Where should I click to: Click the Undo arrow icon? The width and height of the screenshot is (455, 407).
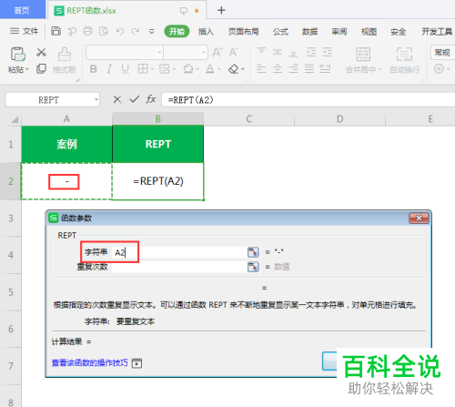point(120,31)
